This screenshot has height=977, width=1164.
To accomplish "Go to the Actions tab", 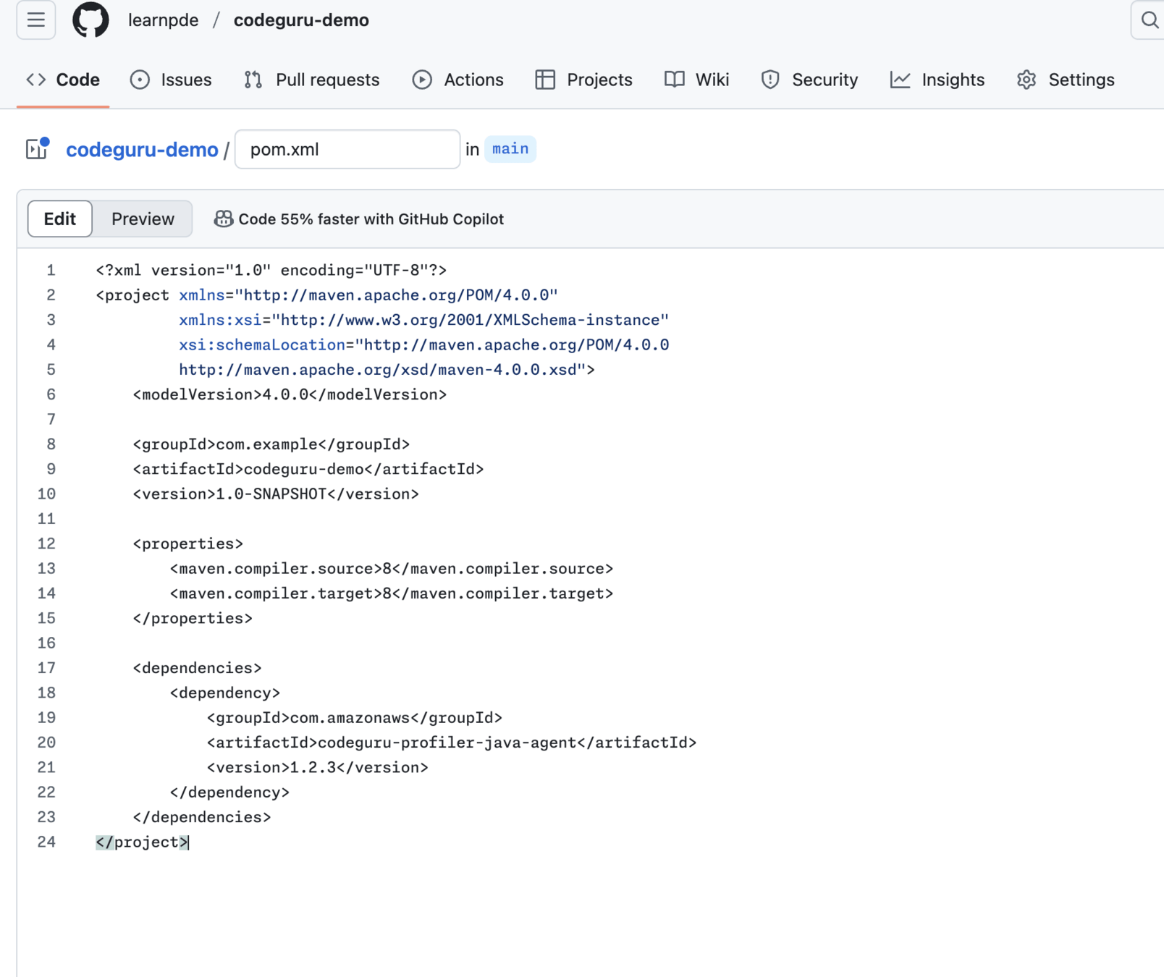I will click(x=457, y=80).
